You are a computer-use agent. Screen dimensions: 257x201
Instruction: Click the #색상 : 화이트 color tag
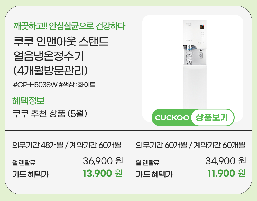click(x=77, y=85)
